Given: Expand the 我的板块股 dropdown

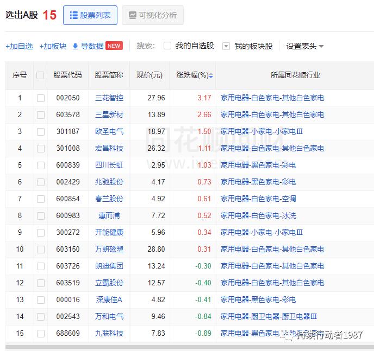Looking at the screenshot, I should (226, 46).
